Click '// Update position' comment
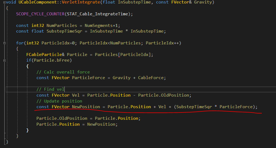The height and width of the screenshot is (148, 276). click(x=59, y=101)
